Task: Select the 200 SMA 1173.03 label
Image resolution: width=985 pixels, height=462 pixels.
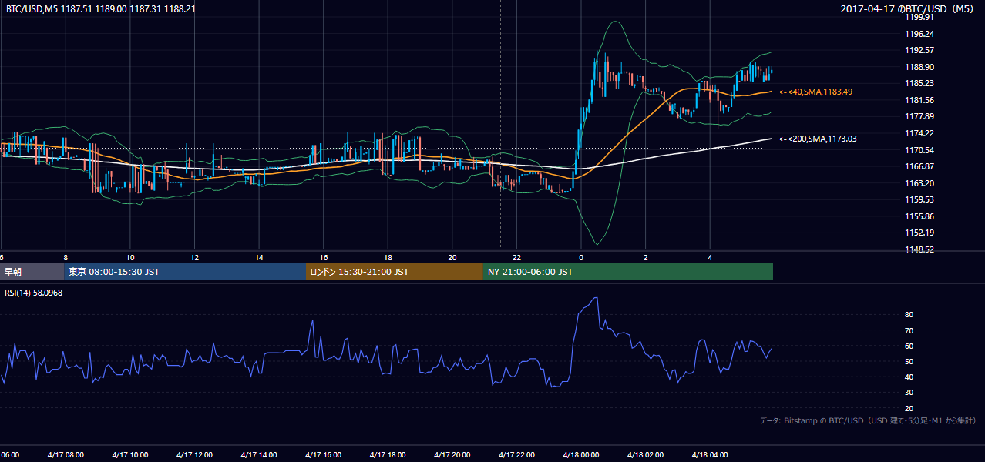Action: pyautogui.click(x=818, y=139)
